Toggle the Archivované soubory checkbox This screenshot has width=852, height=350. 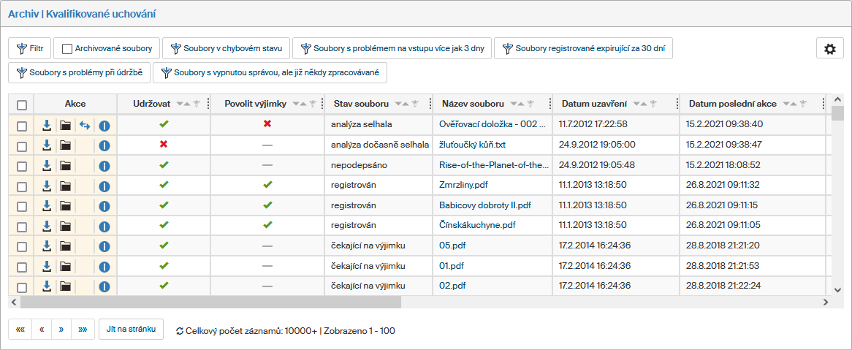tap(67, 49)
